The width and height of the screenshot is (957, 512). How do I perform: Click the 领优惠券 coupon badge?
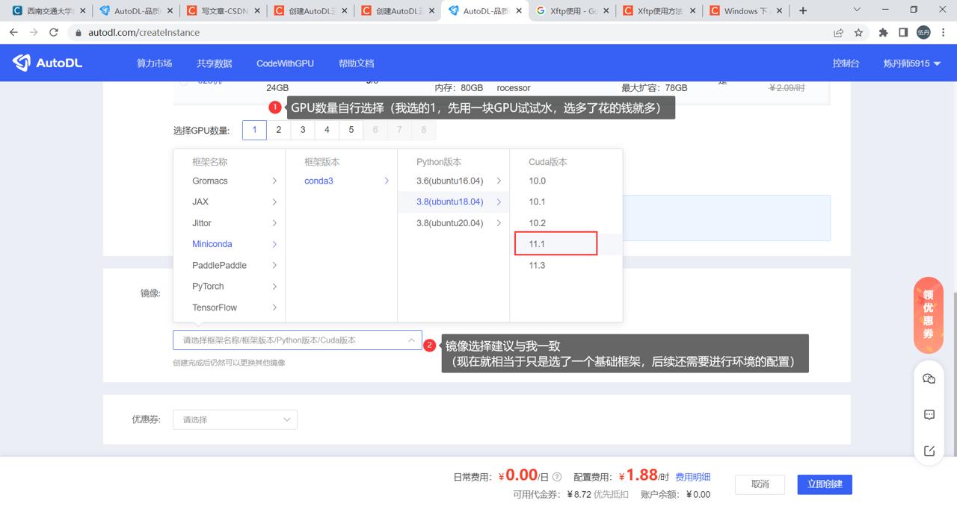point(928,314)
